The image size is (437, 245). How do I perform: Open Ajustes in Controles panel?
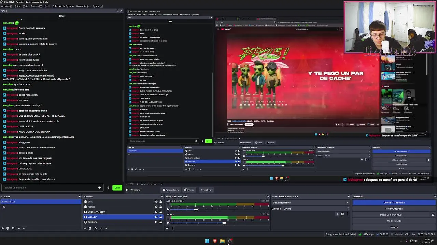[x=394, y=227]
